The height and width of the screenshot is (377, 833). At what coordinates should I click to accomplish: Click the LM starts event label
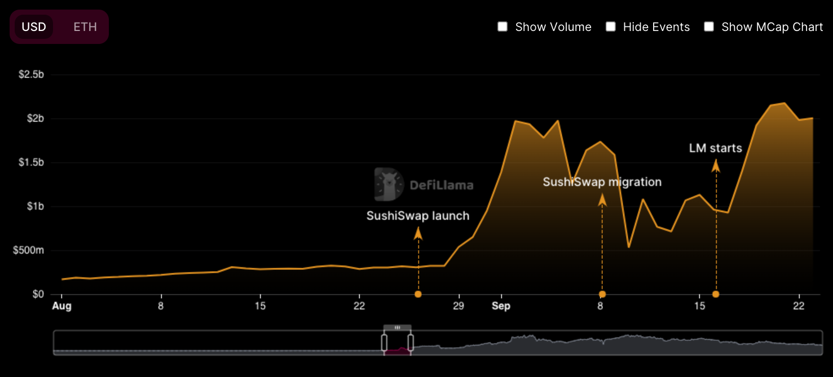716,148
